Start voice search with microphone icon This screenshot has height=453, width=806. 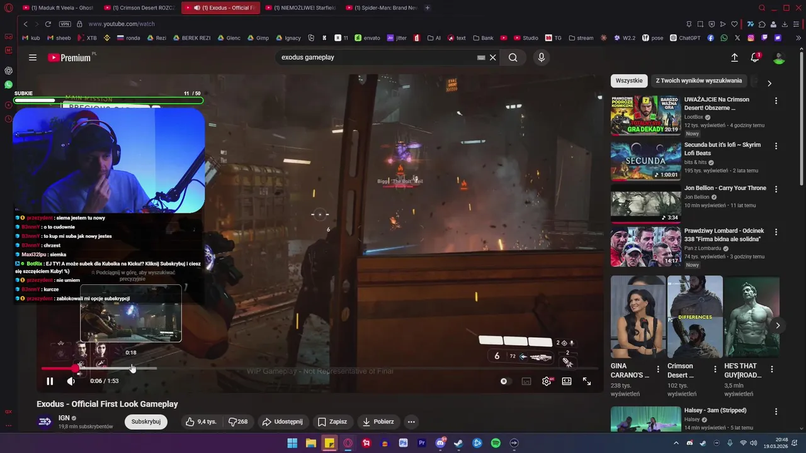click(x=541, y=57)
